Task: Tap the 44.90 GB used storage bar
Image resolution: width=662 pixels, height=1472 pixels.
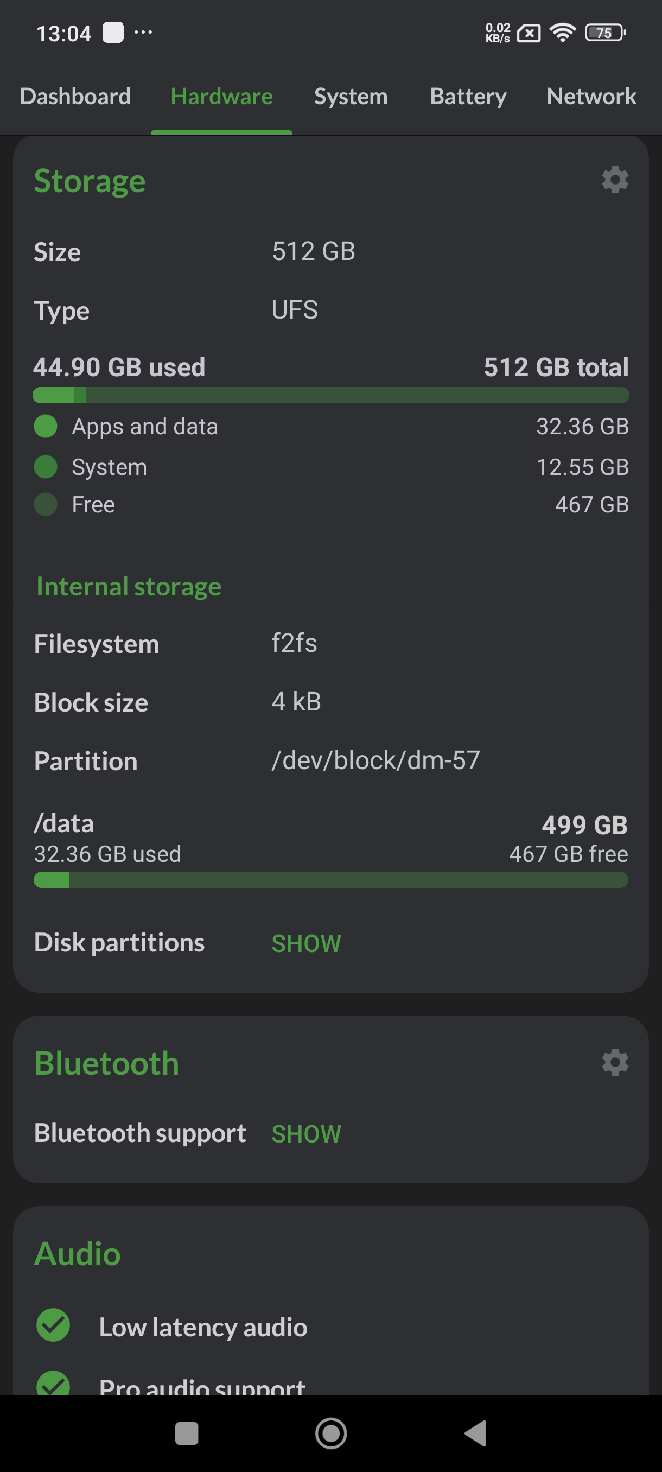Action: 330,395
